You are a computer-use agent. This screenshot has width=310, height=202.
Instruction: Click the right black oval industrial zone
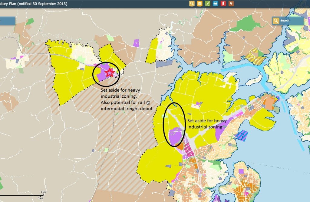[174, 124]
